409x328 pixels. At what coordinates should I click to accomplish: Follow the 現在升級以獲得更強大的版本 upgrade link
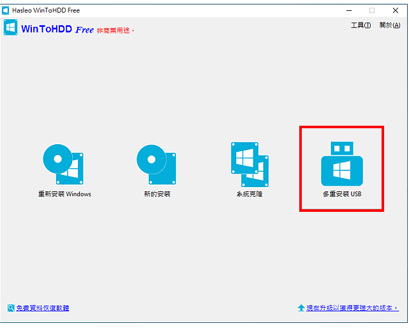[x=352, y=308]
